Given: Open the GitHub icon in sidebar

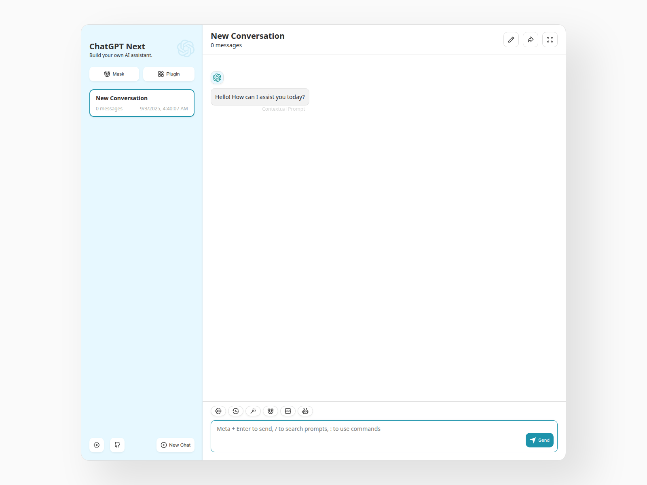Looking at the screenshot, I should (117, 445).
